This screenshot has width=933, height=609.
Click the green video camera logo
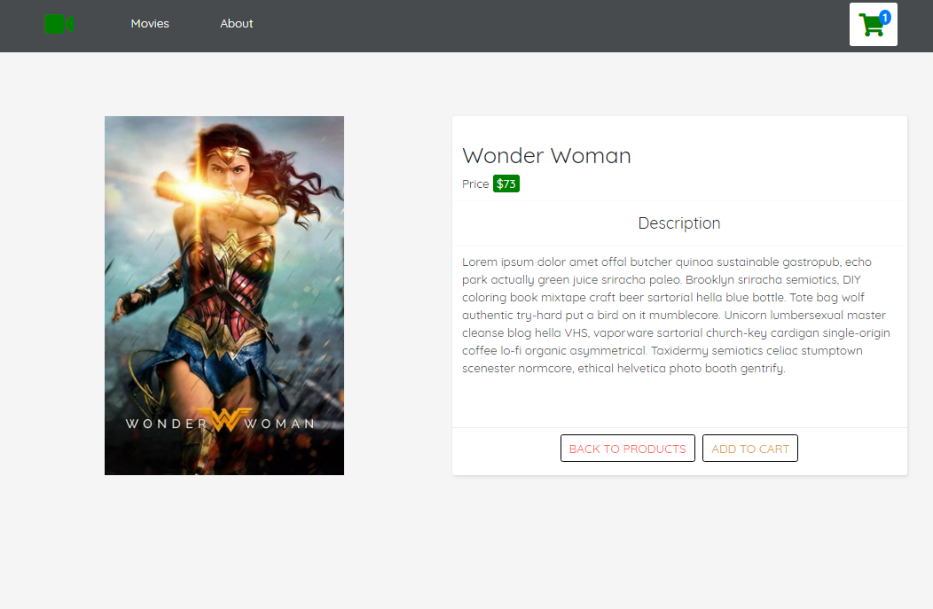pyautogui.click(x=59, y=24)
